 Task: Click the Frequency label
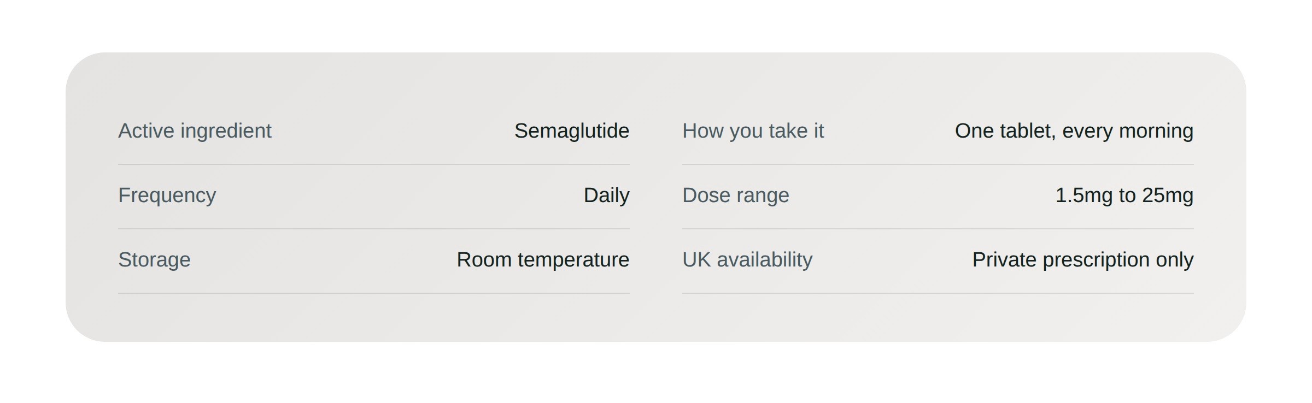[x=167, y=195]
